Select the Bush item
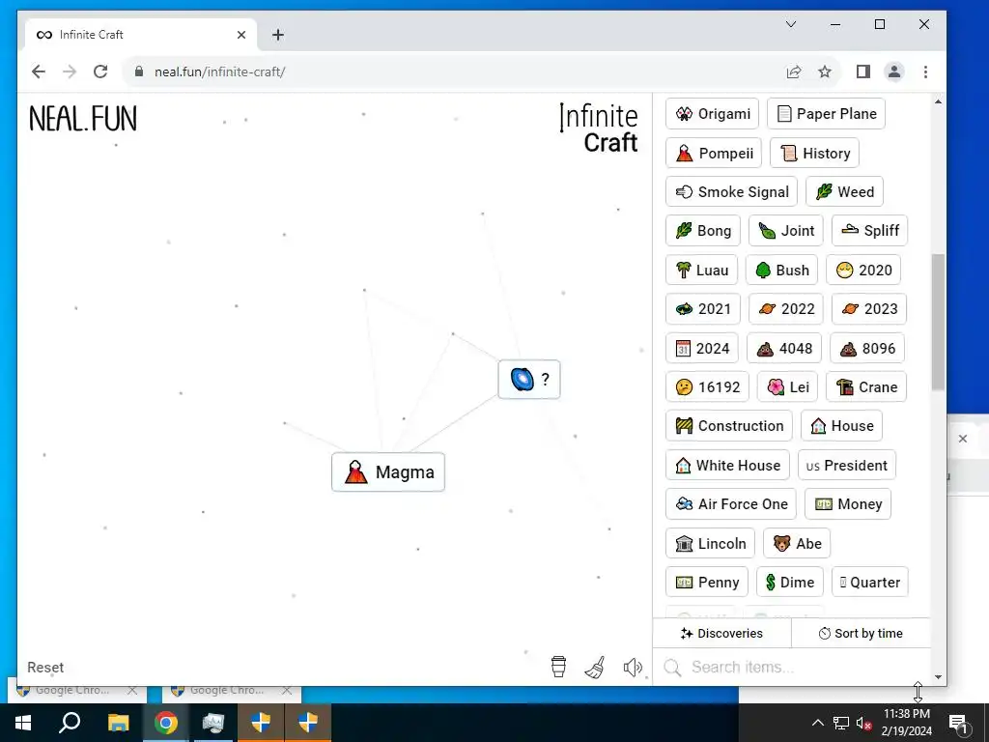Image resolution: width=989 pixels, height=742 pixels. pyautogui.click(x=781, y=271)
